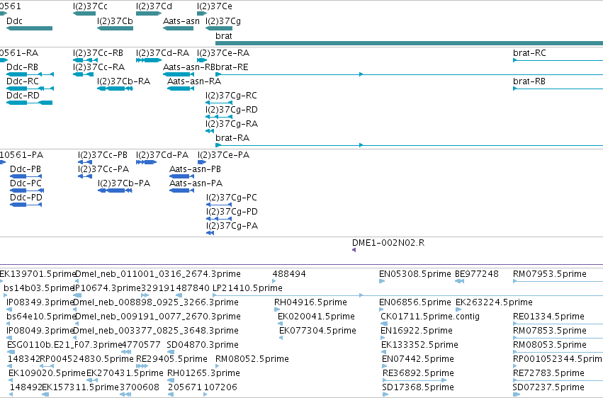The width and height of the screenshot is (603, 398).
Task: Click transcript l(2)37Cc-RA
Action: point(83,74)
